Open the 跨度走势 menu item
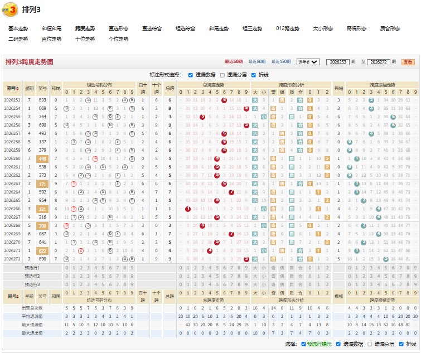421x353 pixels. tap(85, 28)
